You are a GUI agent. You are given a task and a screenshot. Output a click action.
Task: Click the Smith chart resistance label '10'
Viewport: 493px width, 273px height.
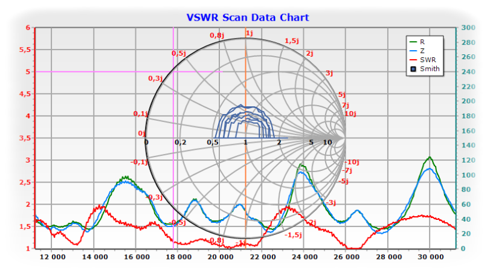(327, 143)
